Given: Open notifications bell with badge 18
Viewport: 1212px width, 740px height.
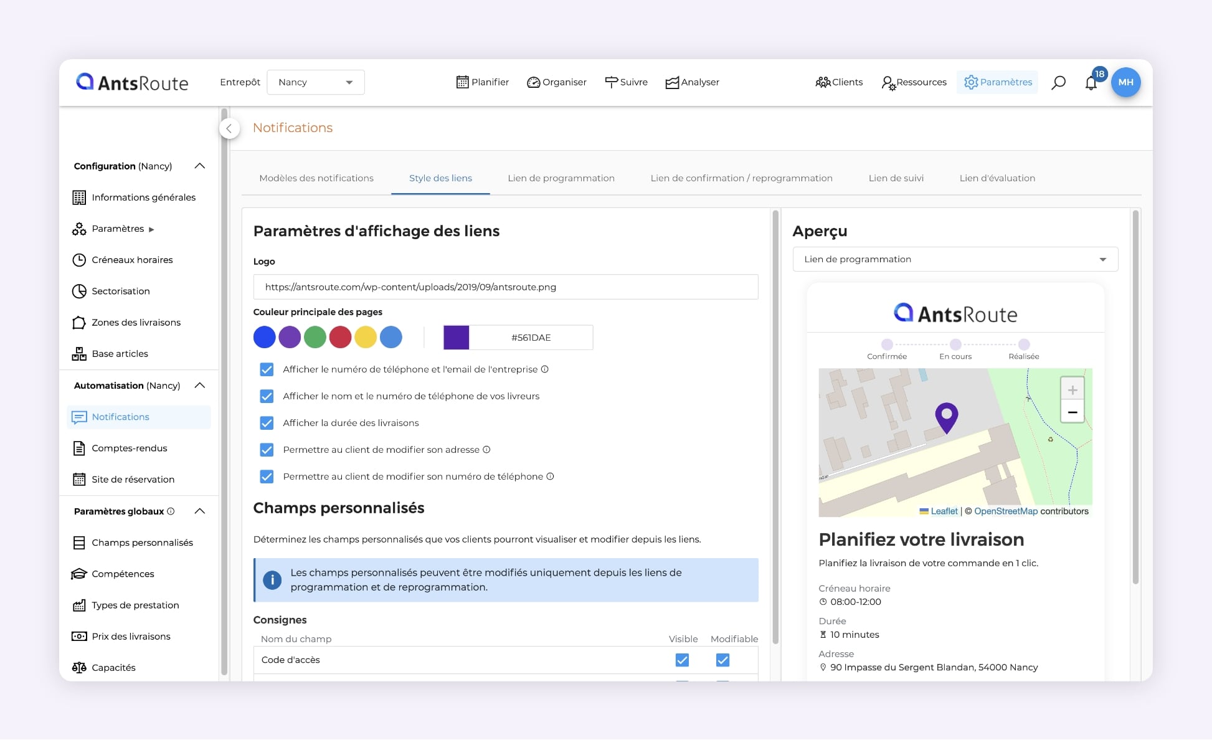Looking at the screenshot, I should 1091,82.
